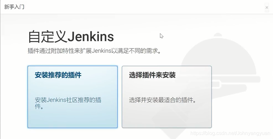
Task: Click the 自定义Jenkins page title
Action: (71, 37)
